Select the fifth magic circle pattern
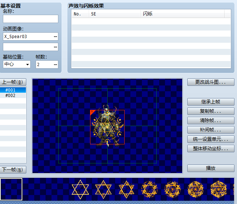 click(173, 189)
